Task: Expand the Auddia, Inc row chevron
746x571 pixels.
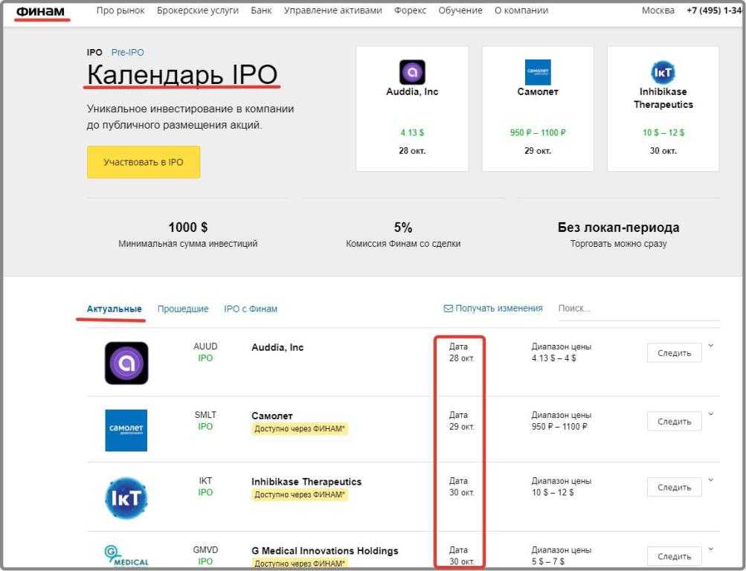Action: click(x=710, y=345)
